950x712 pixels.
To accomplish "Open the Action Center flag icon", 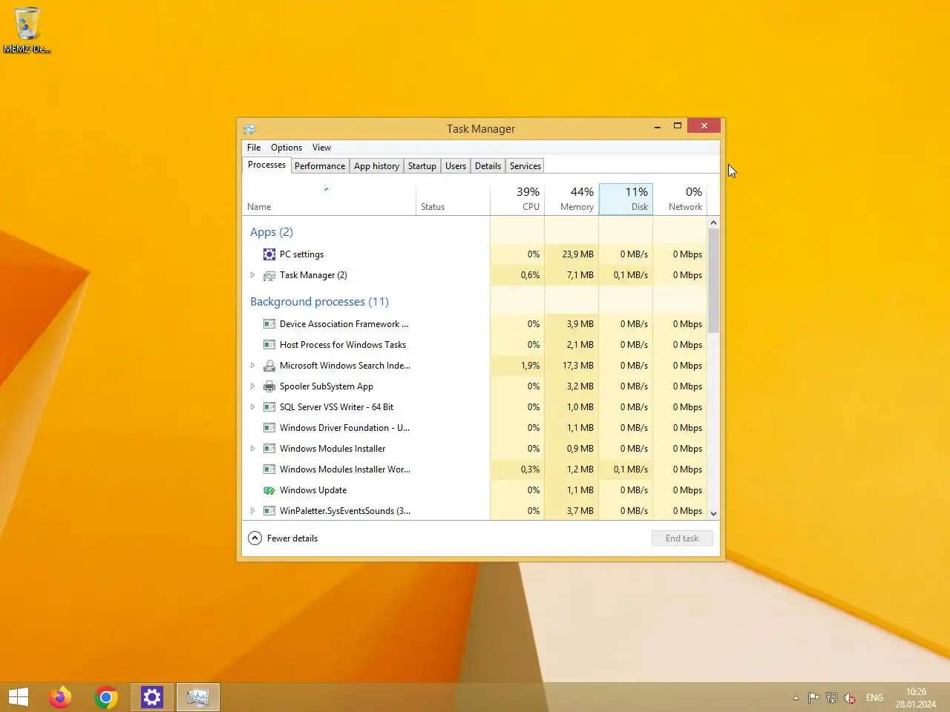I will click(813, 698).
